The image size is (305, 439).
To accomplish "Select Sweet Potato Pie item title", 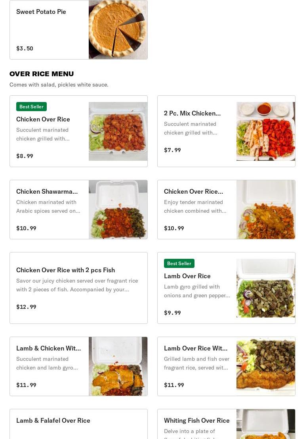I will click(x=41, y=12).
